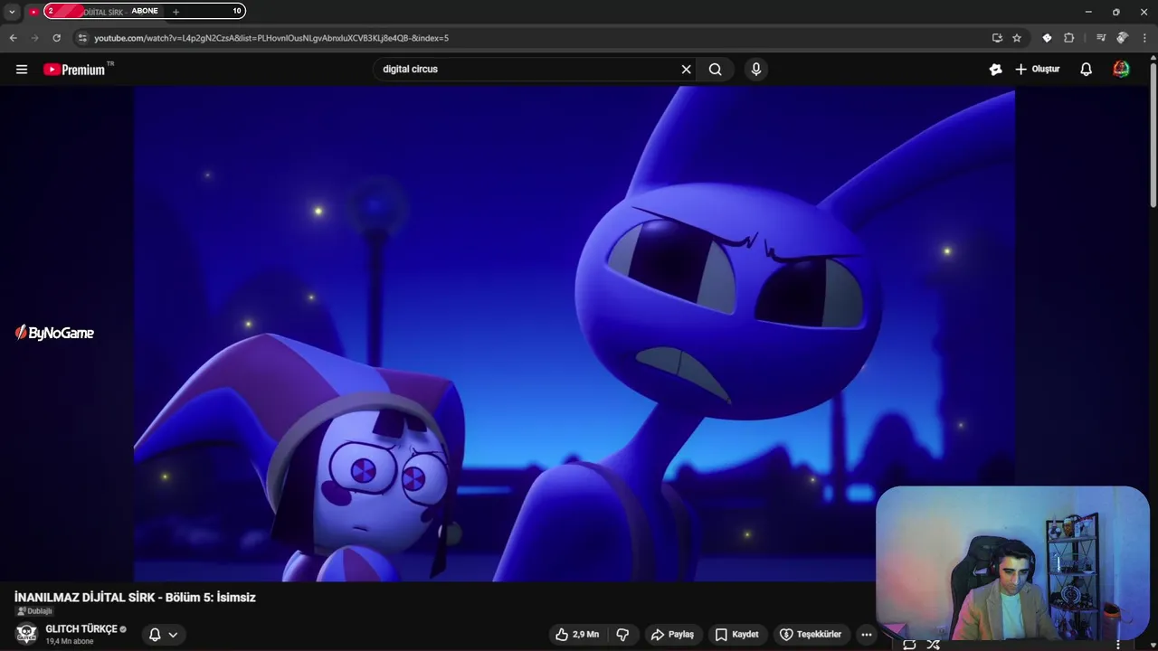
Task: Toggle playlist shuffle icon
Action: [933, 645]
